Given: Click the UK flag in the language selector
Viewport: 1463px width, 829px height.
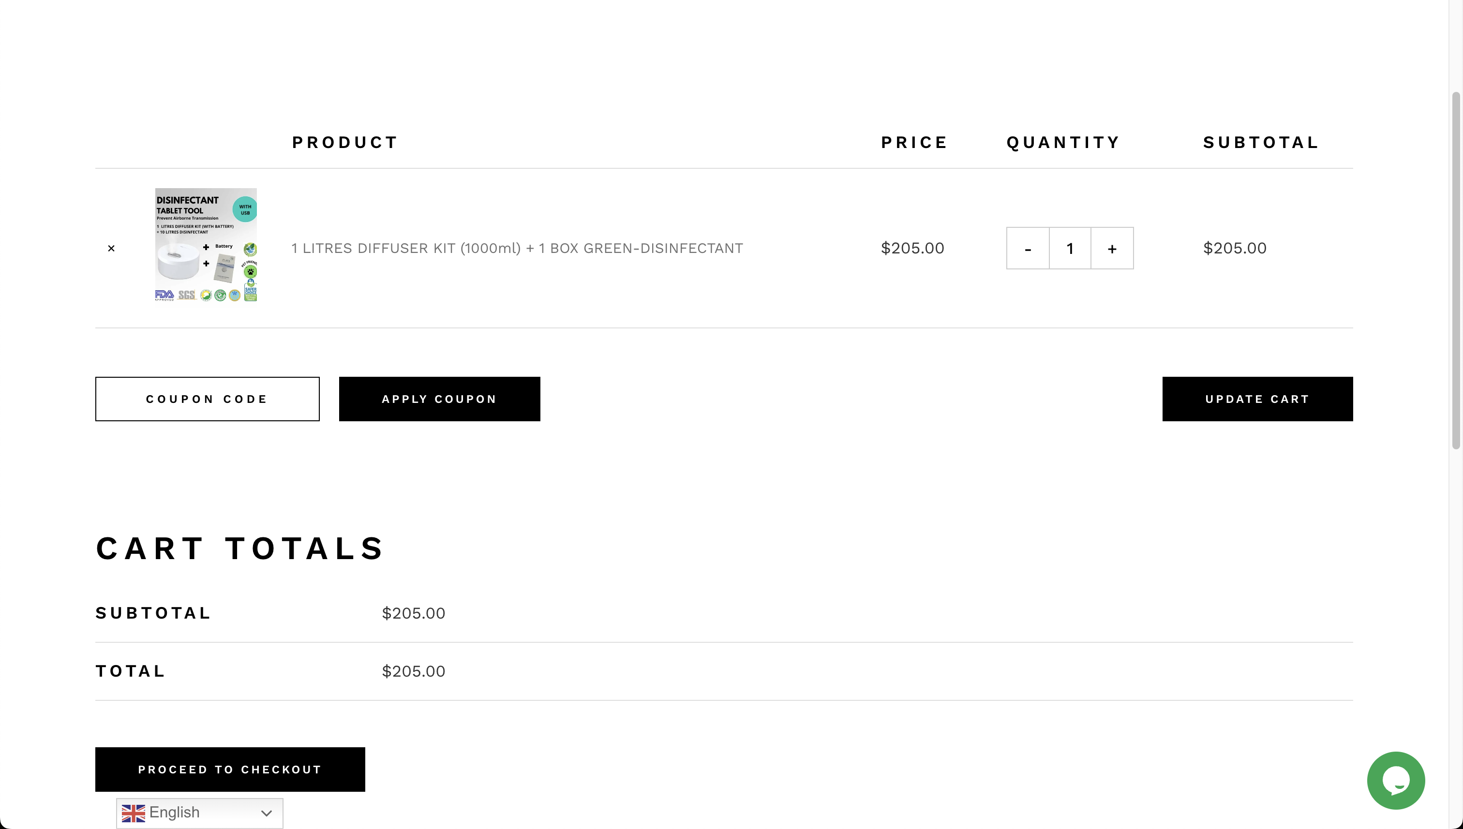Looking at the screenshot, I should tap(133, 813).
